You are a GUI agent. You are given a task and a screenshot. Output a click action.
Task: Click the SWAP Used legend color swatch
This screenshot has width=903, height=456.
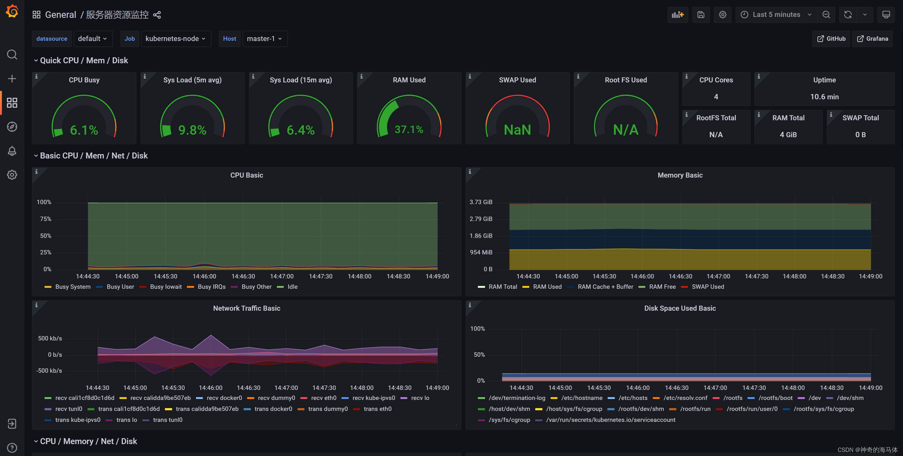pos(684,287)
